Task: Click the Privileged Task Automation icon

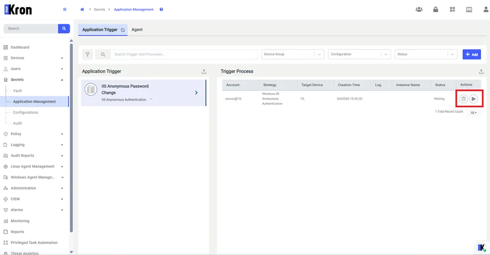Action: 5,243
